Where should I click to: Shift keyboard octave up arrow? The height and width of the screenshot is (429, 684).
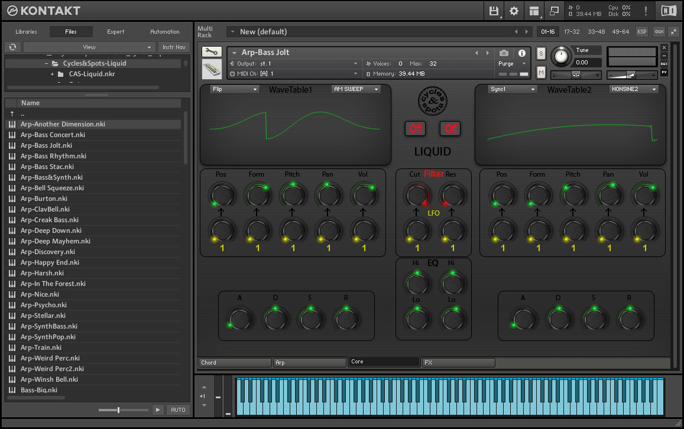click(204, 387)
